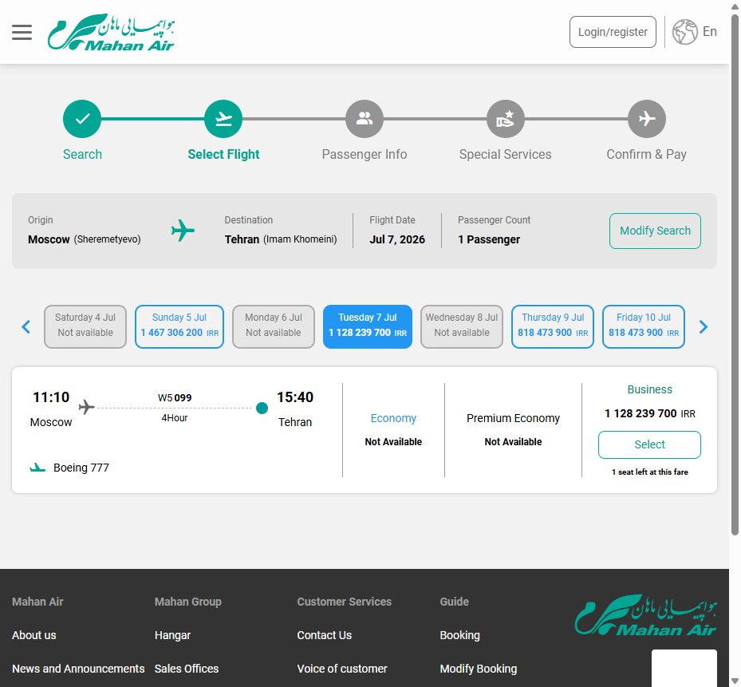Click the Select Flight step label

(x=223, y=154)
